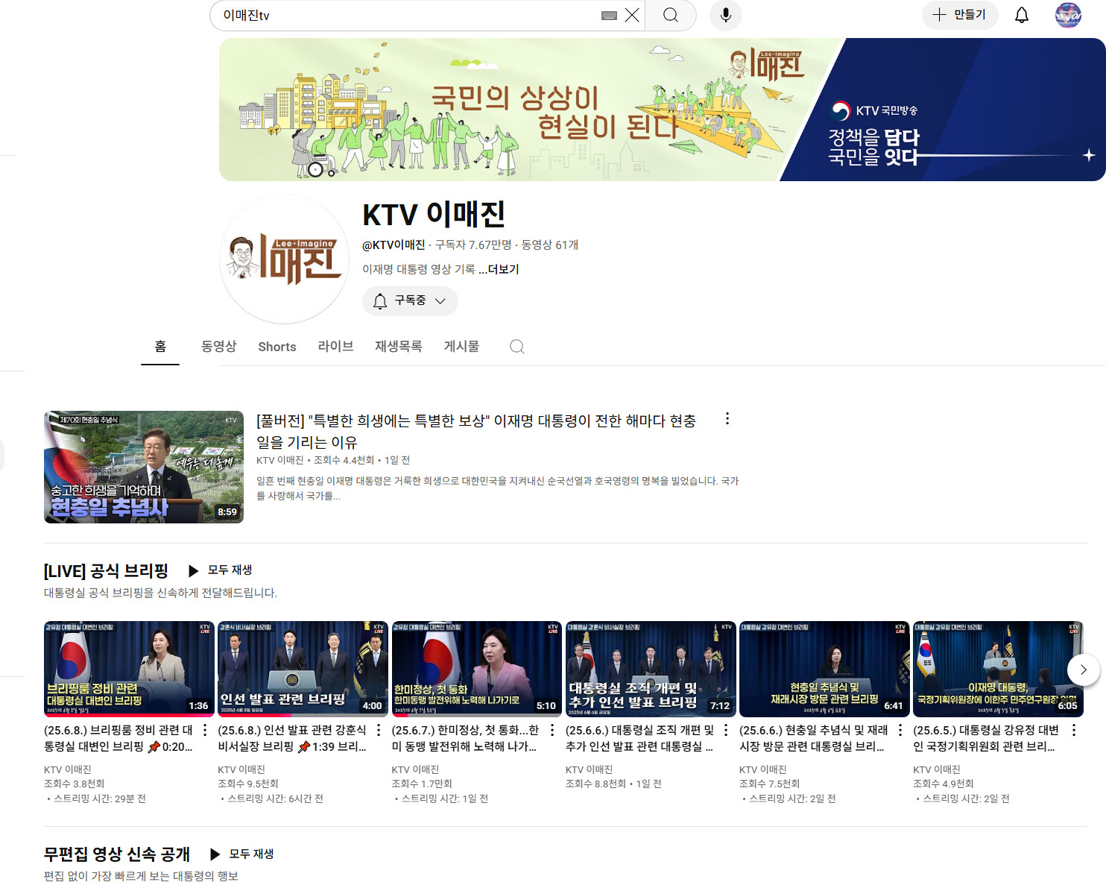Click section subtitle 대통령실 공식 브리핑을 신속하게 전달해드립니다

click(x=160, y=593)
